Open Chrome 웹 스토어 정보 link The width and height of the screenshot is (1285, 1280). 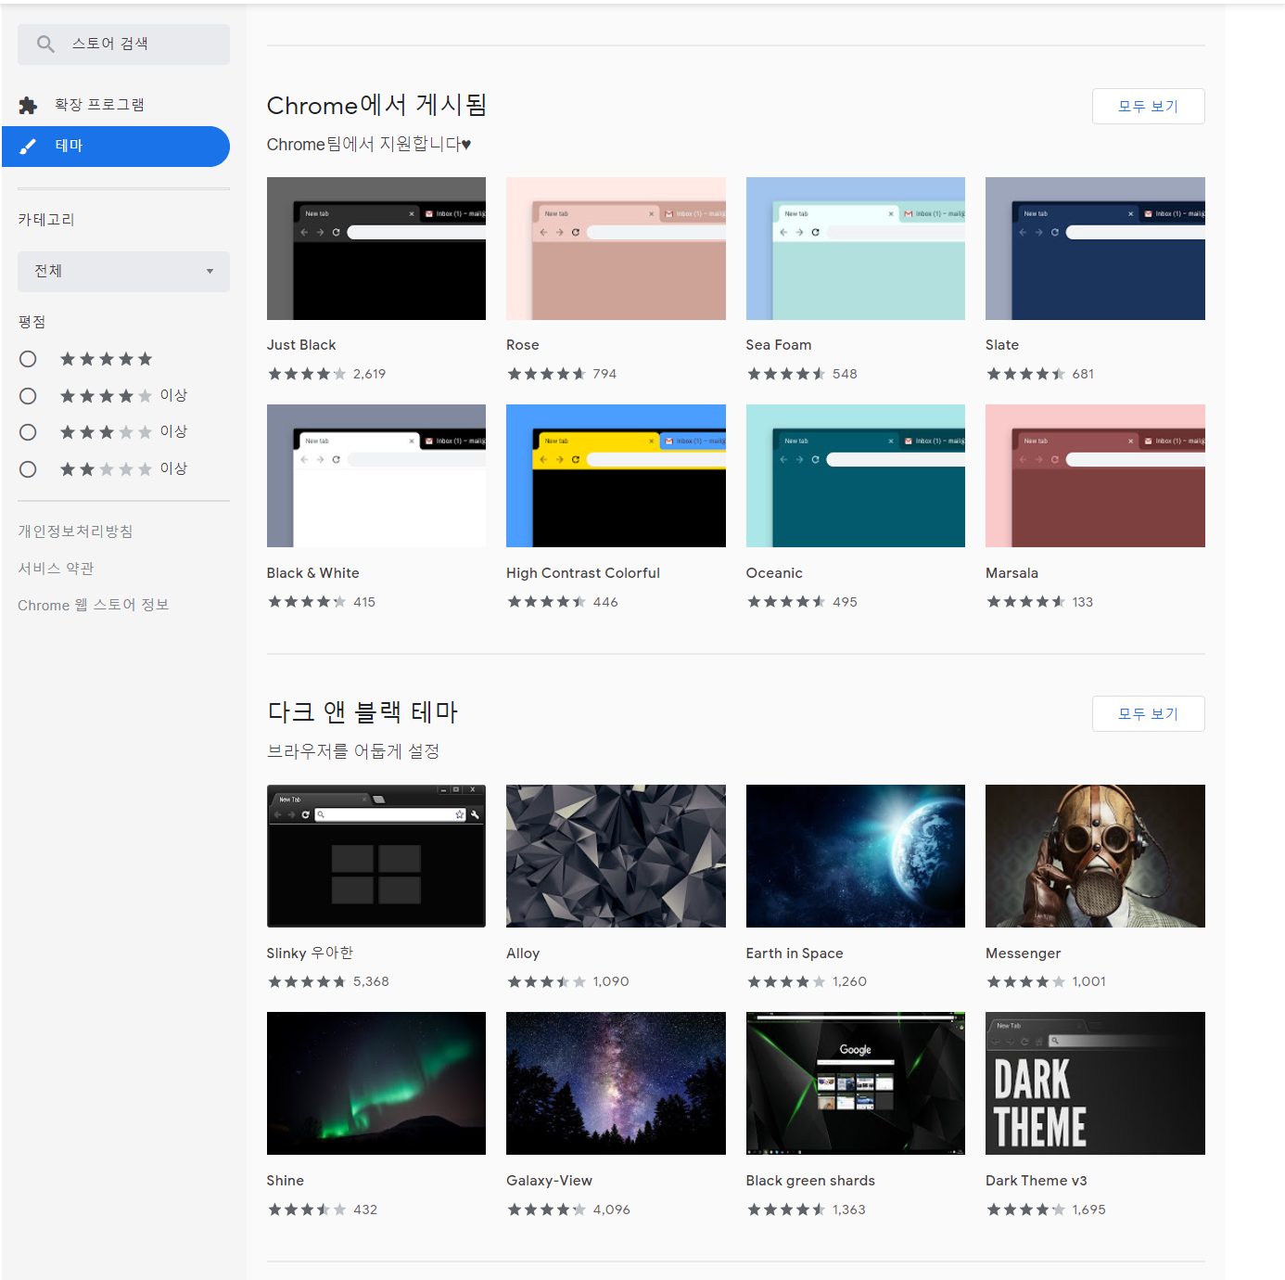93,605
